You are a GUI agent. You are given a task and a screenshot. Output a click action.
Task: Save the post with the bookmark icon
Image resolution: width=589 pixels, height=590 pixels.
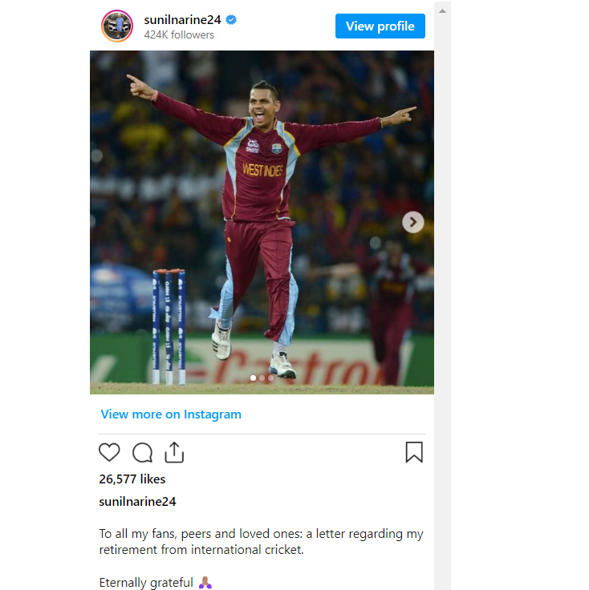coord(414,452)
